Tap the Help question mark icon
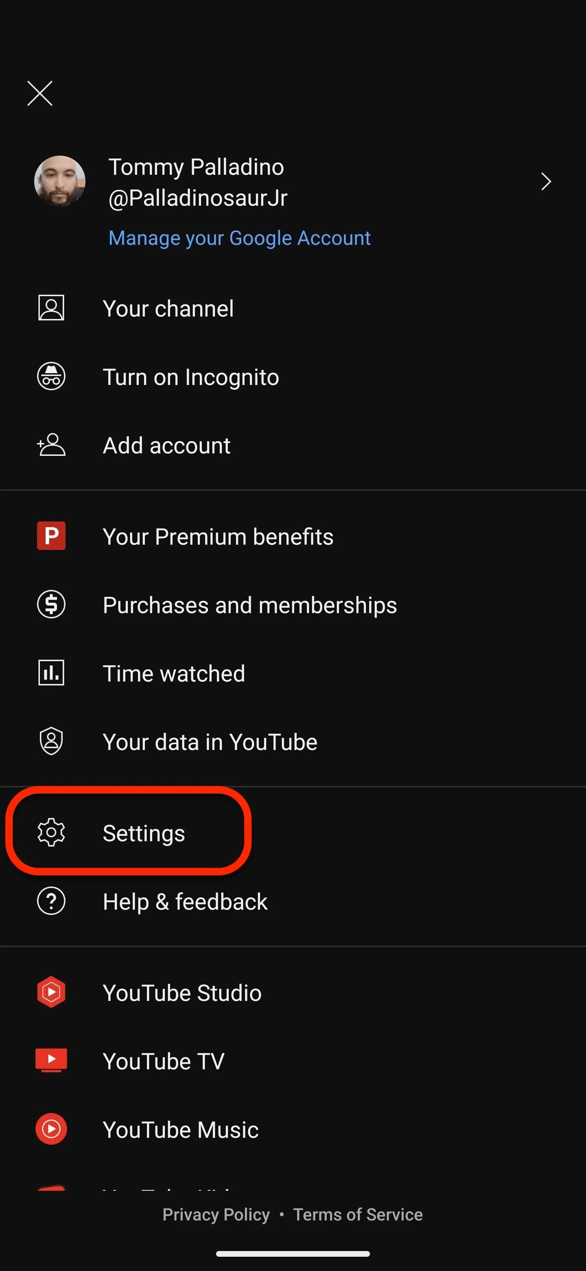 [x=51, y=901]
